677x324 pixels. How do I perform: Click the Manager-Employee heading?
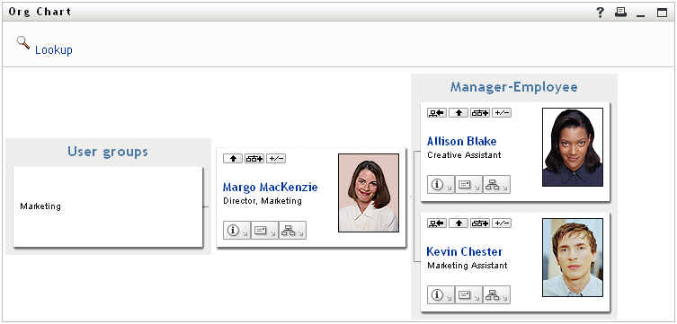[x=513, y=87]
